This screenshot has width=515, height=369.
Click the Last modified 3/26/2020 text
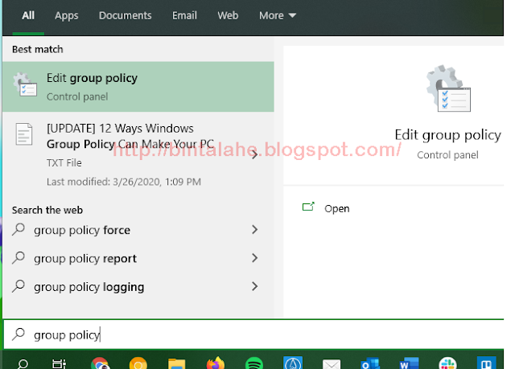click(x=124, y=182)
